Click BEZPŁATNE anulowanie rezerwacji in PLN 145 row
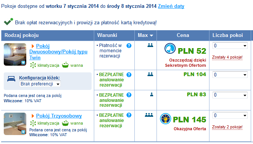Viewport: 253px width, 144px height. 111,120
